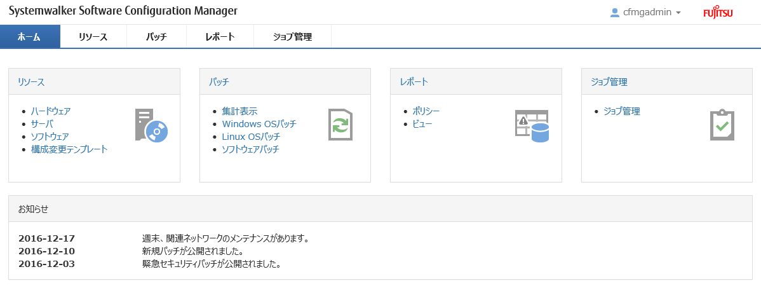Screen dimensions: 761x288
Task: Click the job management clipboard checkmark icon
Action: click(x=722, y=125)
